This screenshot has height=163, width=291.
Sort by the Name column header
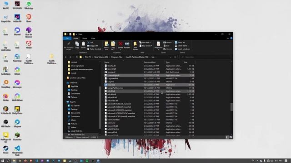[x=123, y=62]
